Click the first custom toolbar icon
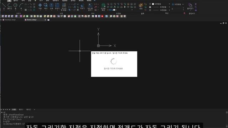228x128 pixels. pos(3,16)
